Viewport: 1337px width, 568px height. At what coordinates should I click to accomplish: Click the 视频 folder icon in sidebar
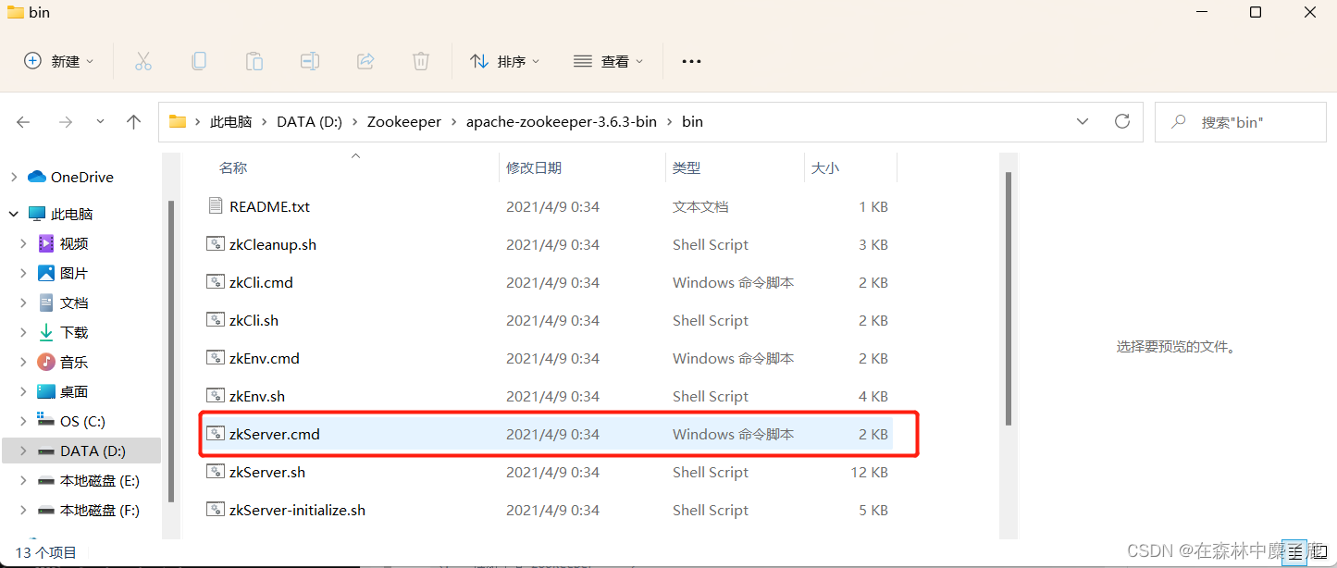click(x=46, y=243)
